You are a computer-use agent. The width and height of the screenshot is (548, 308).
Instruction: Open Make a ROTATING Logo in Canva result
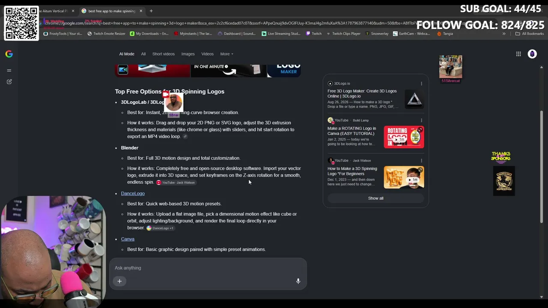352,131
